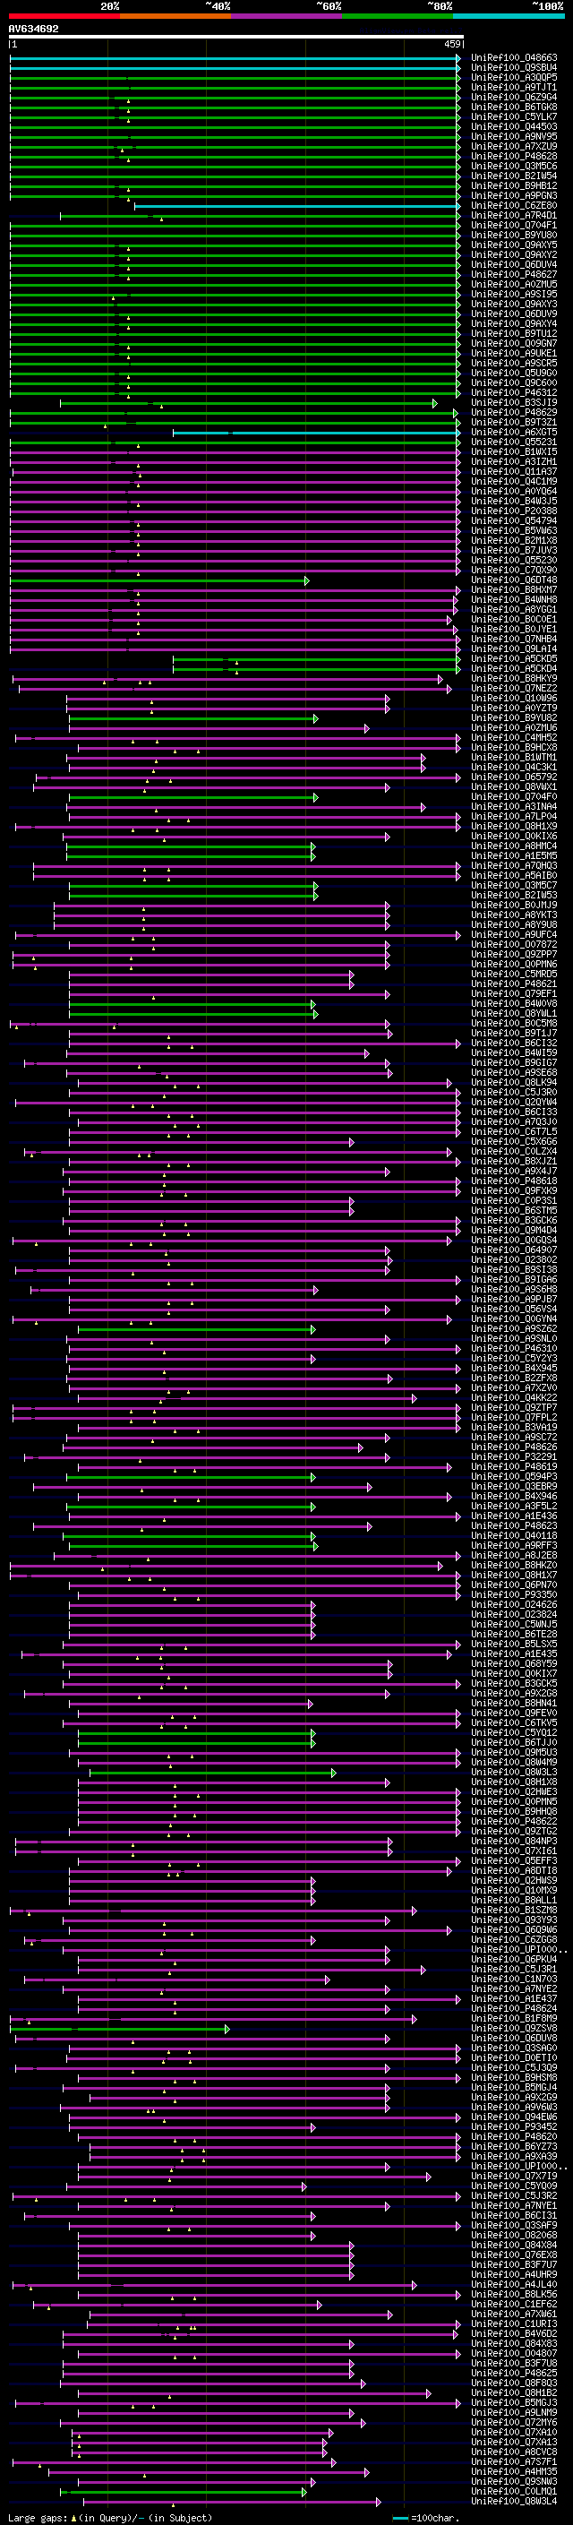
Task: Select hit UniRef100_B1WXI5
Action: pos(514,451)
